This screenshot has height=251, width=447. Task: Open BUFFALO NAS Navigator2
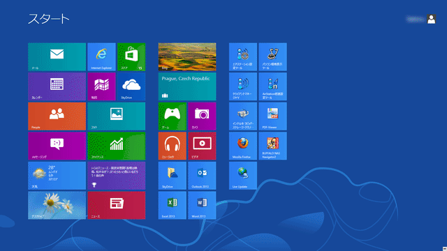coord(273,146)
